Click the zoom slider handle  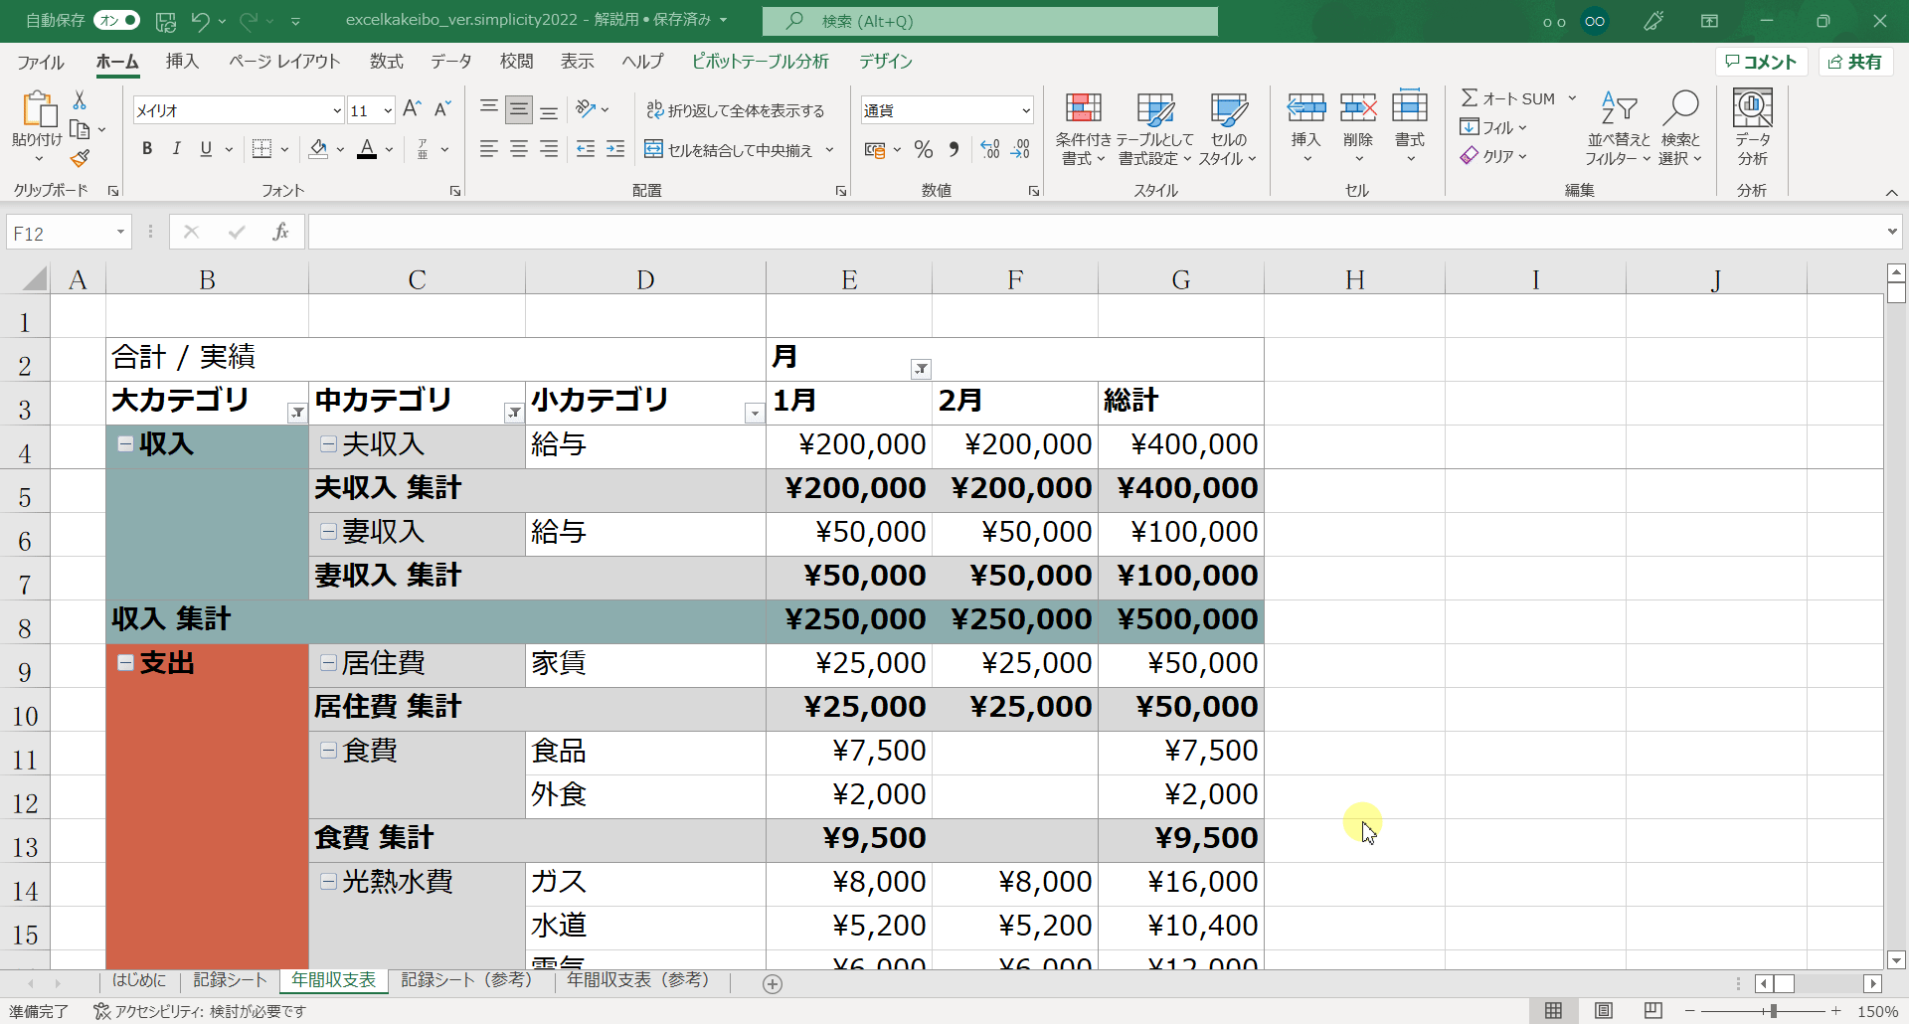[x=1773, y=1011]
